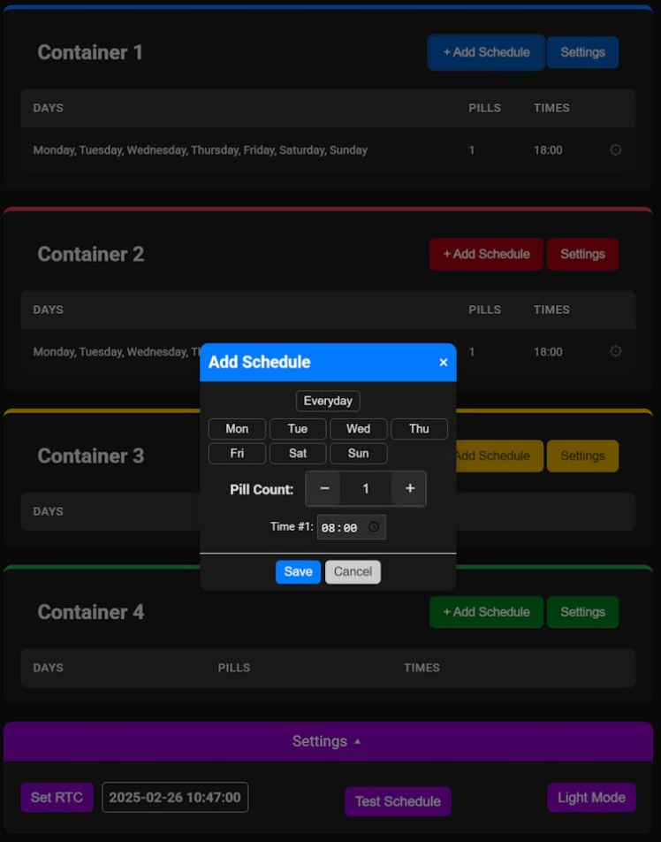This screenshot has height=842, width=661.
Task: Close the Add Schedule dialog with X
Action: click(444, 363)
